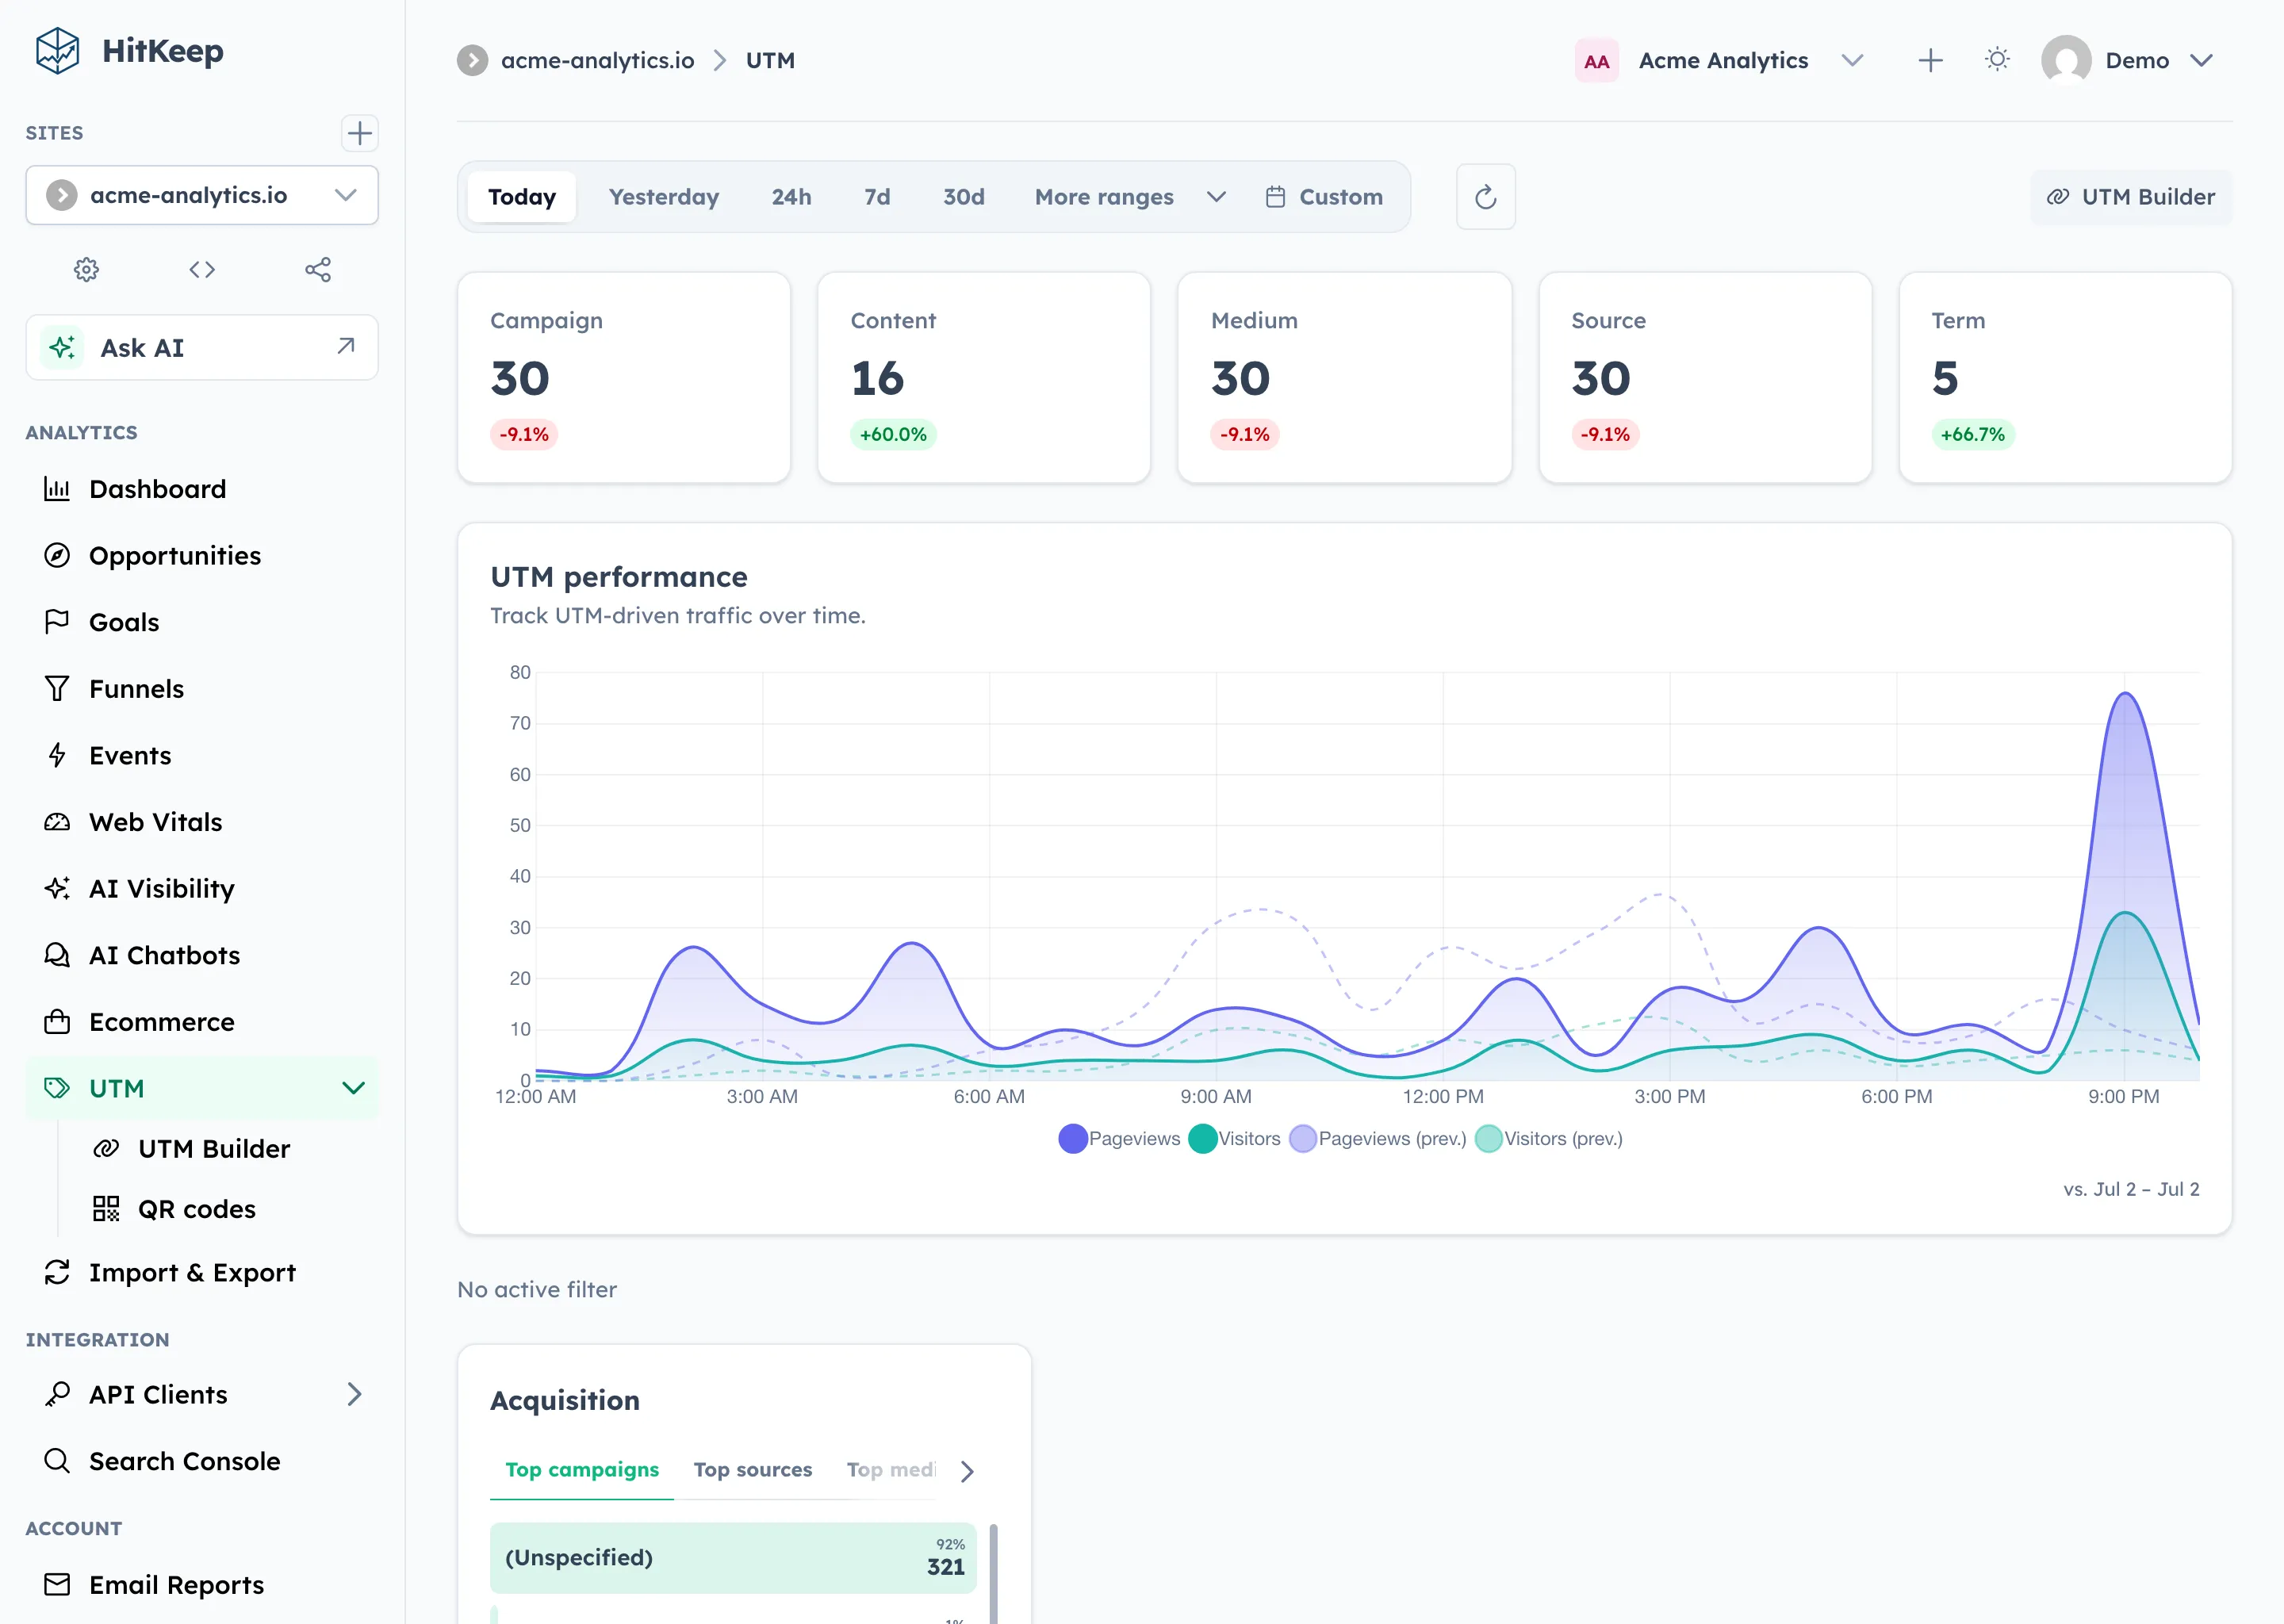Add a new site with plus button

359,133
